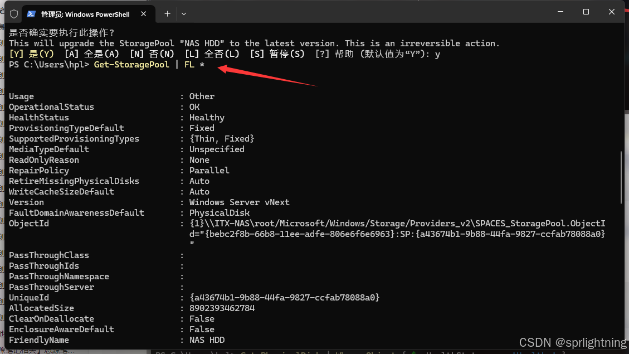Click the upgrade StoragePool warning sentence

tap(254, 43)
